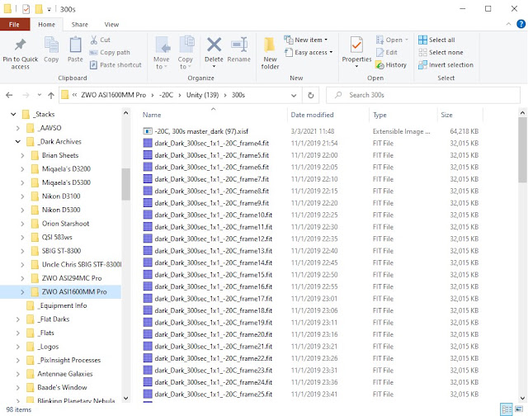Click the Edit button in Open group

coord(387,52)
